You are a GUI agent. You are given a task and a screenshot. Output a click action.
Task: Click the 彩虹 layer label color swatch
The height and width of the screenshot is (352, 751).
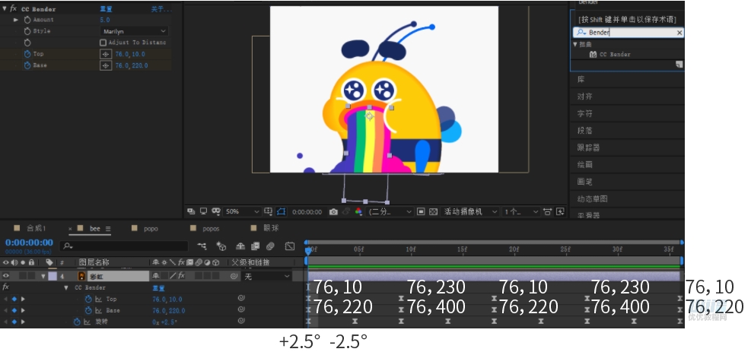pyautogui.click(x=53, y=276)
